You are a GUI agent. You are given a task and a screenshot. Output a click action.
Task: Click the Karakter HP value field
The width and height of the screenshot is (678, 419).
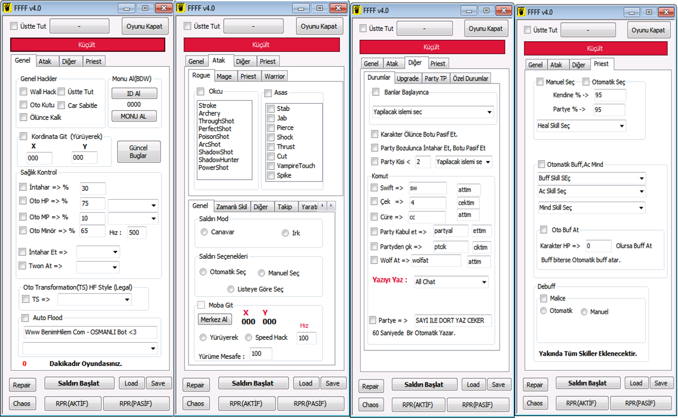[599, 246]
